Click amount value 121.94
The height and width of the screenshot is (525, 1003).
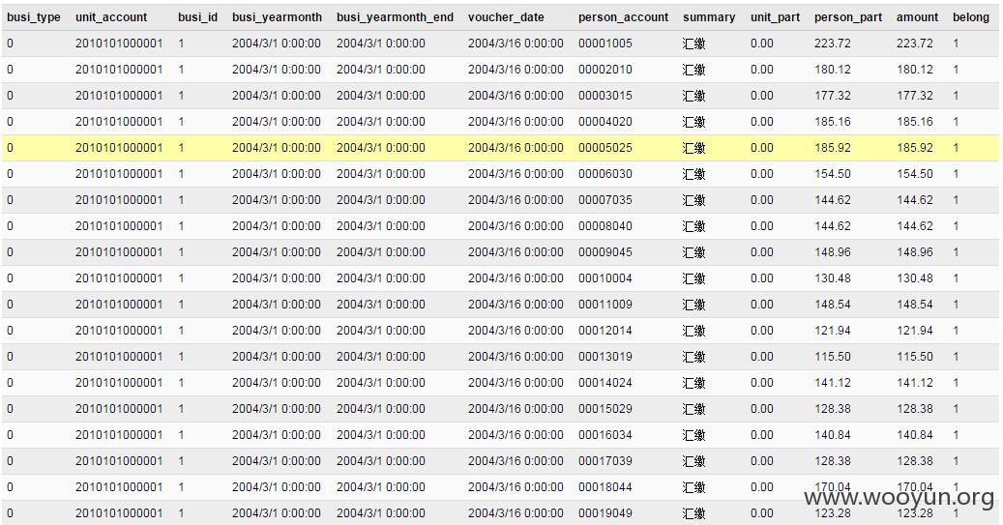click(915, 331)
